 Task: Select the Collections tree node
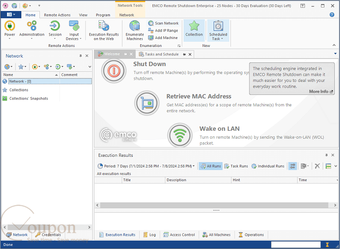pos(19,90)
